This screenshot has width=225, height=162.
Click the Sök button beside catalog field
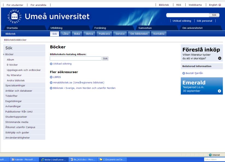coord(105,59)
